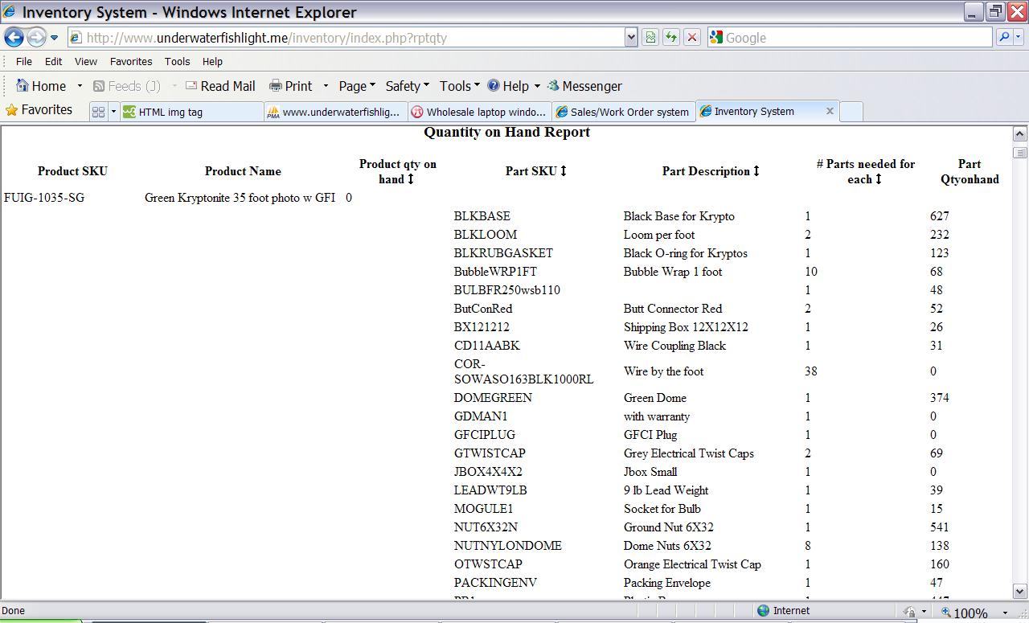1029x623 pixels.
Task: Open a new blank tab
Action: coord(851,112)
